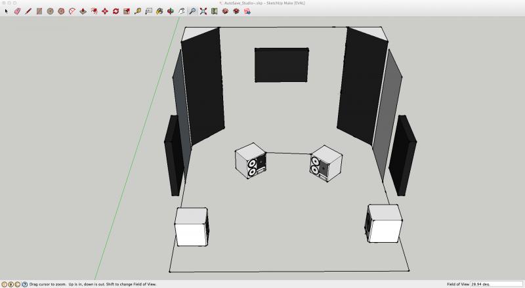Image resolution: width=525 pixels, height=288 pixels.
Task: Select the Polygon tool
Action: coord(61,11)
